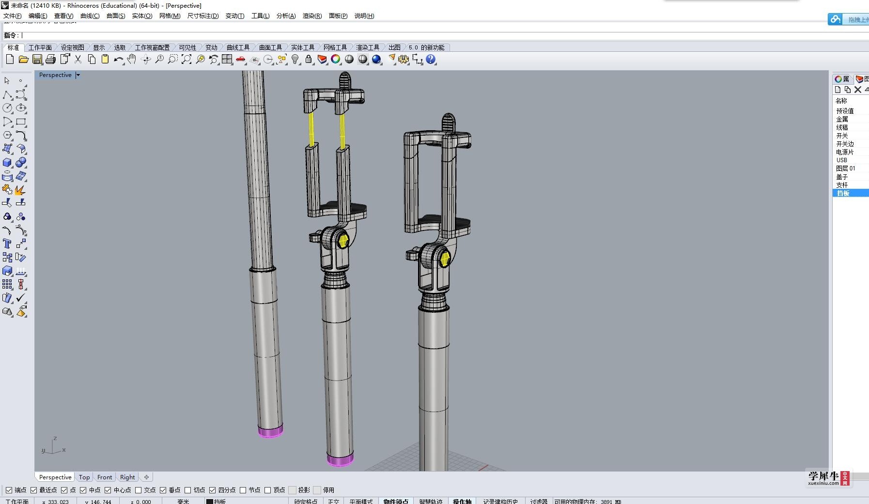
Task: Toggle the 中心点 osnap checkbox
Action: (x=108, y=490)
